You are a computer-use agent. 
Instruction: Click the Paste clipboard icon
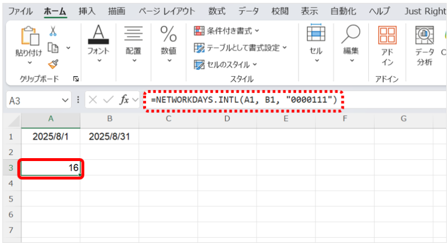(30, 35)
